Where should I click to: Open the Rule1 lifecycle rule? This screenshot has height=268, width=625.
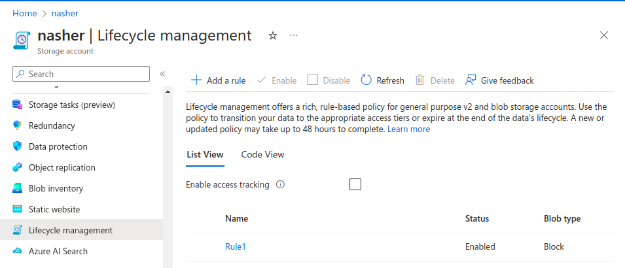point(235,247)
